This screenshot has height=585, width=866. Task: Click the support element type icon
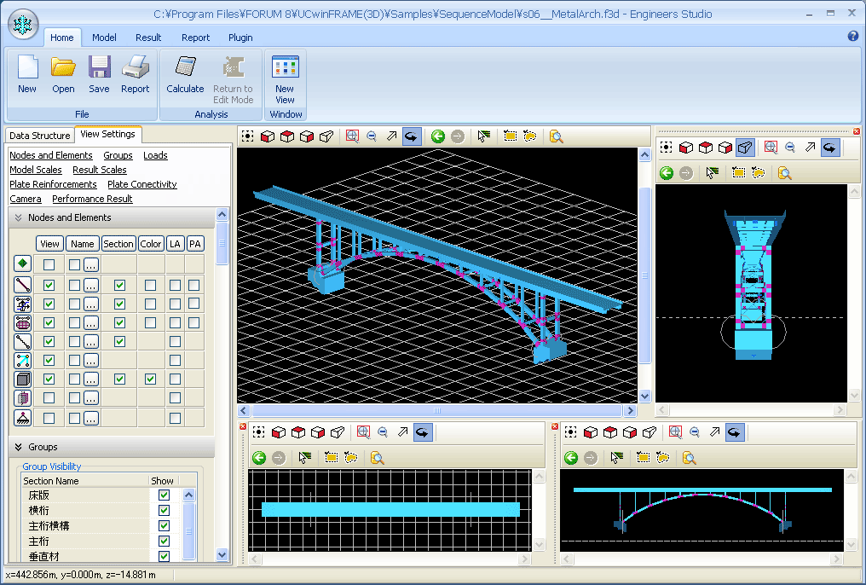[23, 418]
